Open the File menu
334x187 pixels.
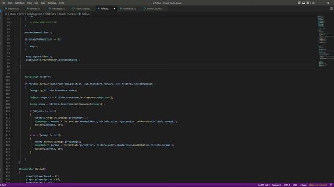click(3, 3)
